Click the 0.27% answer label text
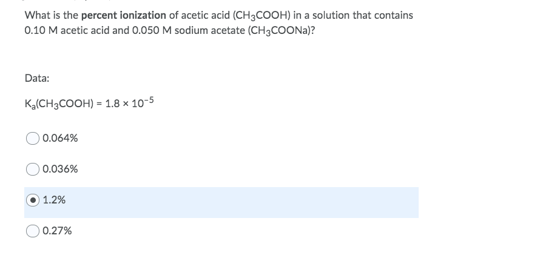Viewport: 540px width, 261px height. click(x=57, y=231)
